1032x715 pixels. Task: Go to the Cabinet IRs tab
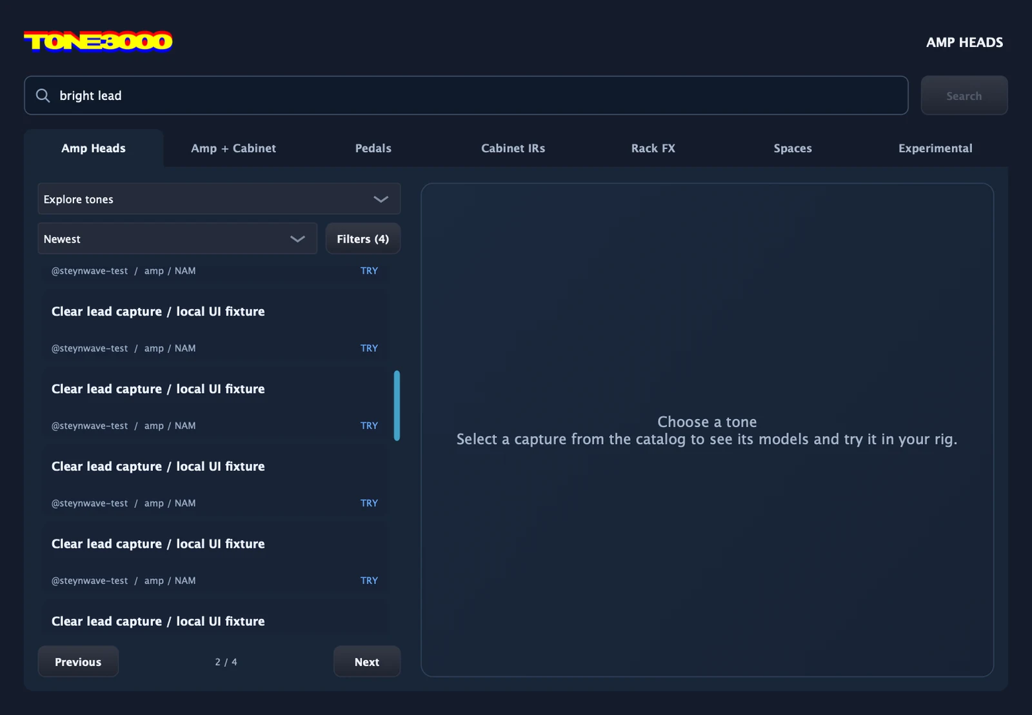(513, 148)
